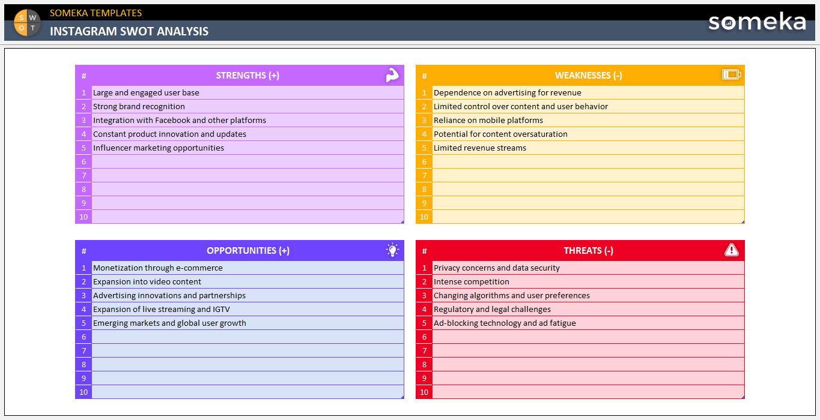Click the Someka brand logo

point(756,22)
